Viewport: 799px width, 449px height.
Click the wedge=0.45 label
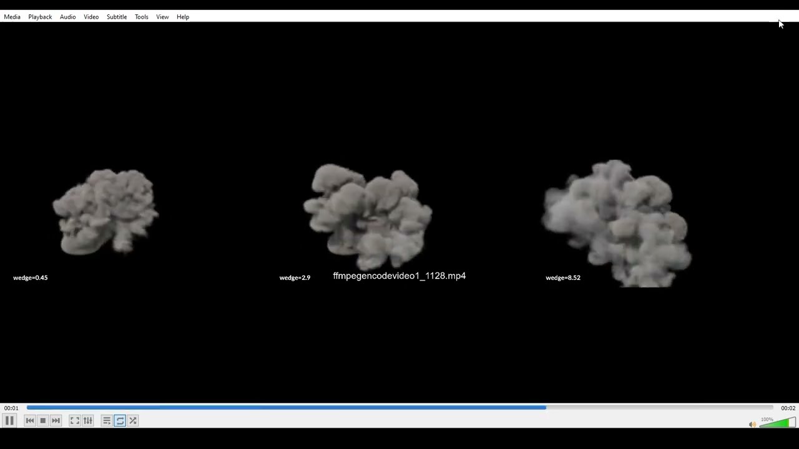(31, 278)
